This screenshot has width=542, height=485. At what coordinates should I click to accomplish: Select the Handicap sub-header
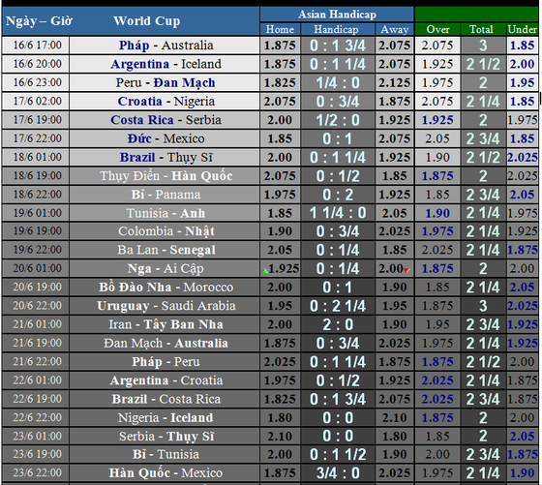point(337,30)
